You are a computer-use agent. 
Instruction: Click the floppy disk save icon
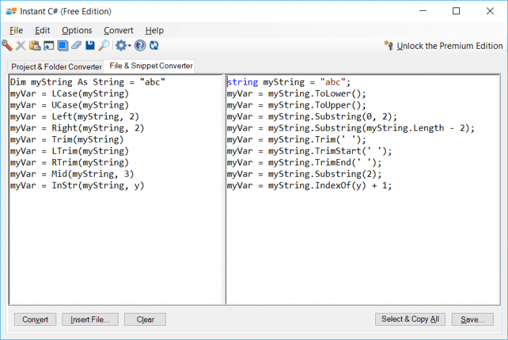[89, 45]
